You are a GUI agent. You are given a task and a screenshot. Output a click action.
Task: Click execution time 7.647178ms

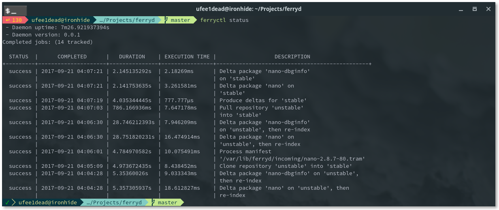point(181,107)
